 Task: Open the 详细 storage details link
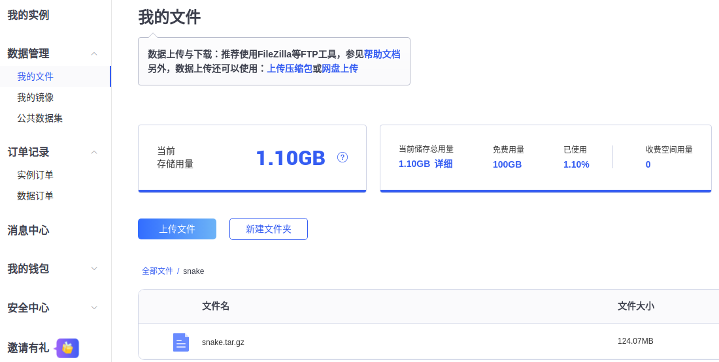(x=443, y=164)
